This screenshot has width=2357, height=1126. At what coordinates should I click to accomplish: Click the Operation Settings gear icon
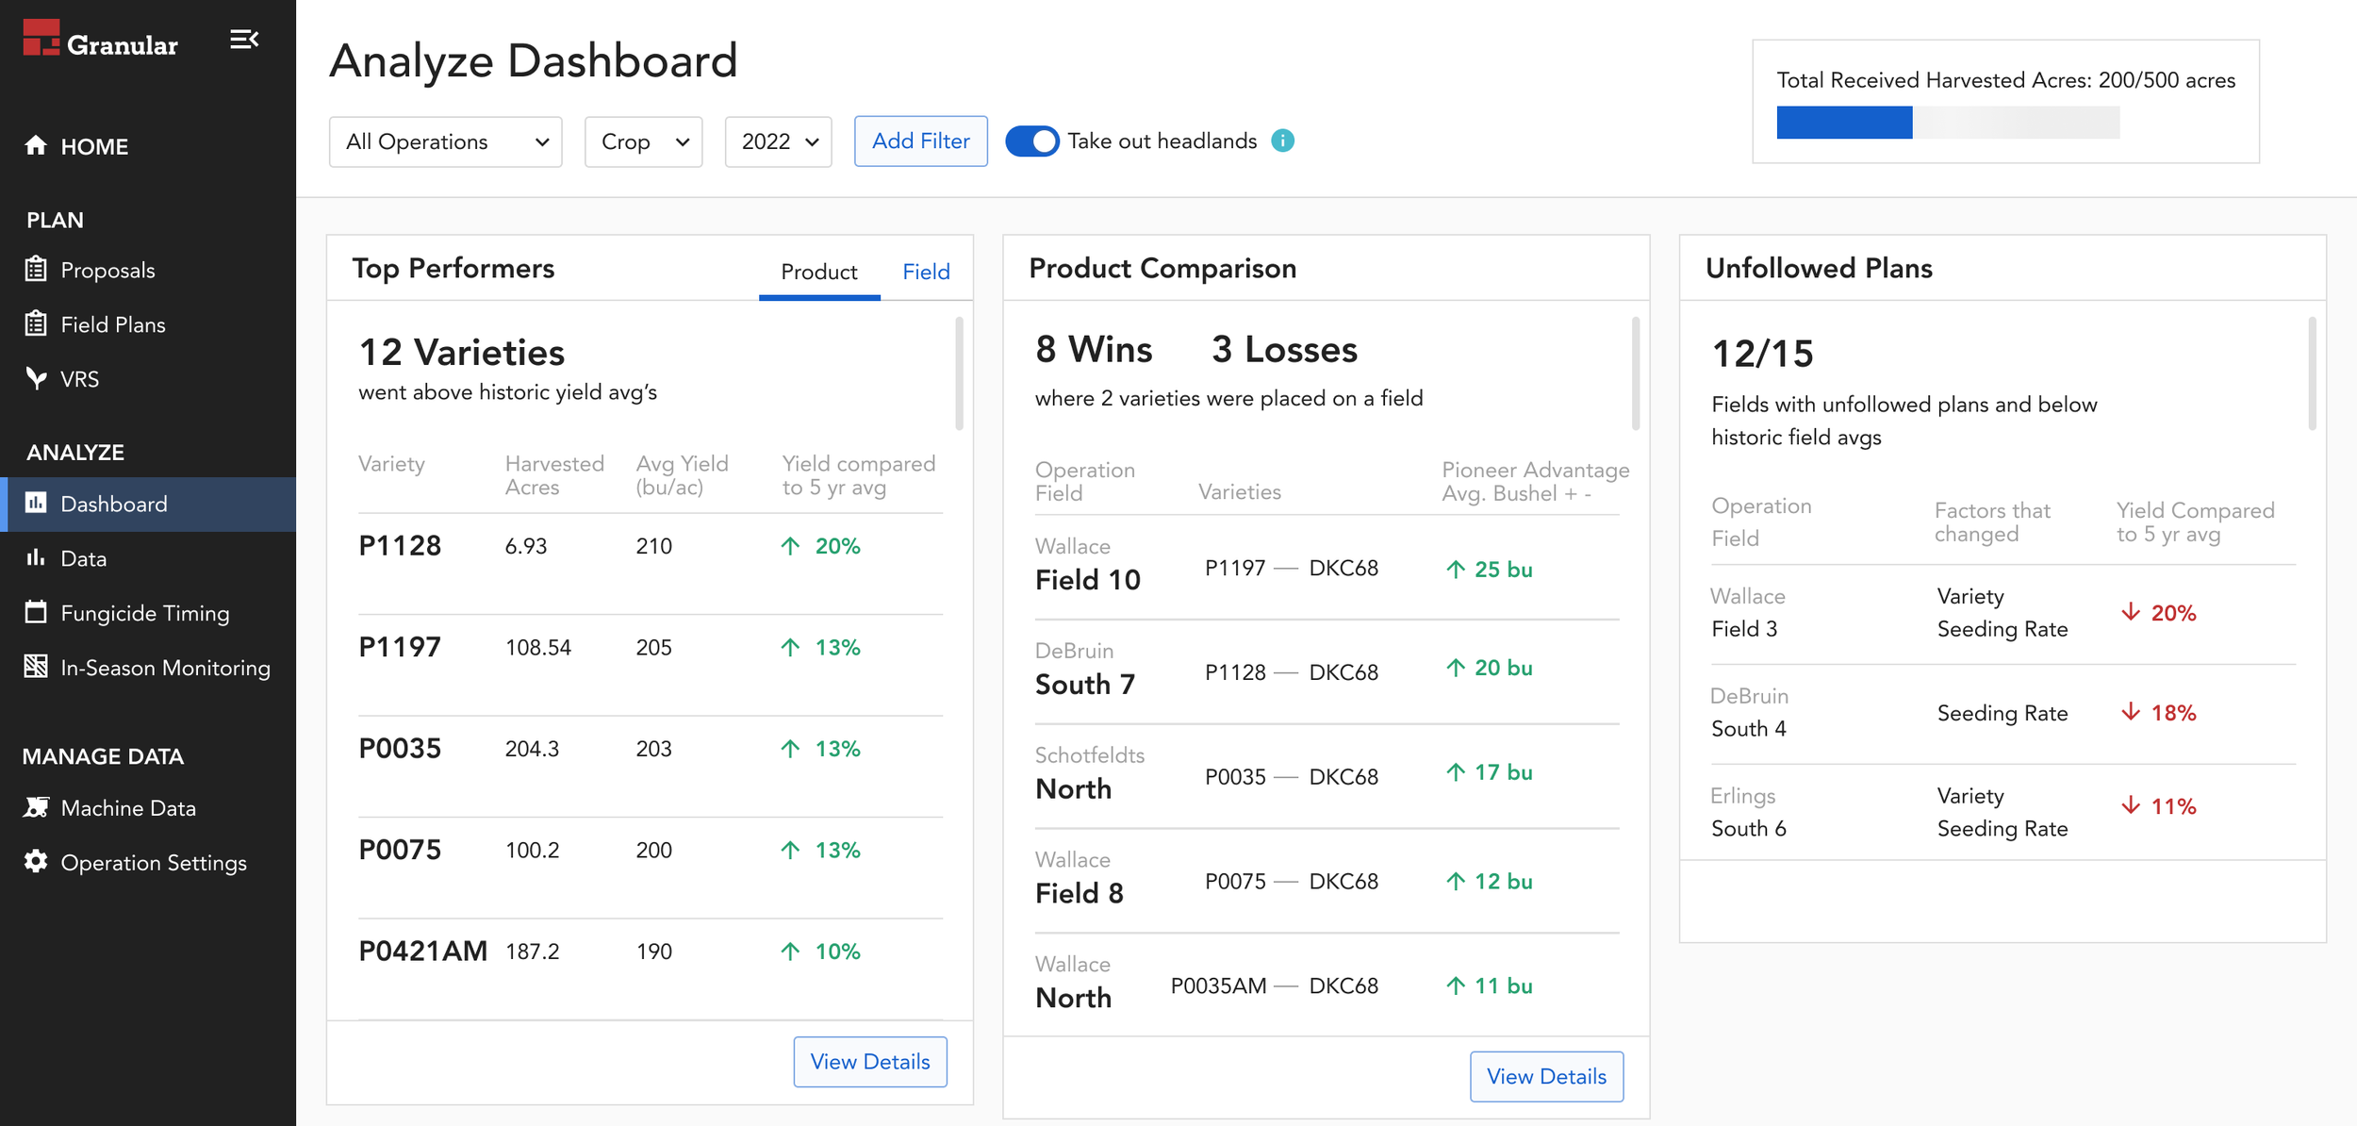[x=36, y=862]
